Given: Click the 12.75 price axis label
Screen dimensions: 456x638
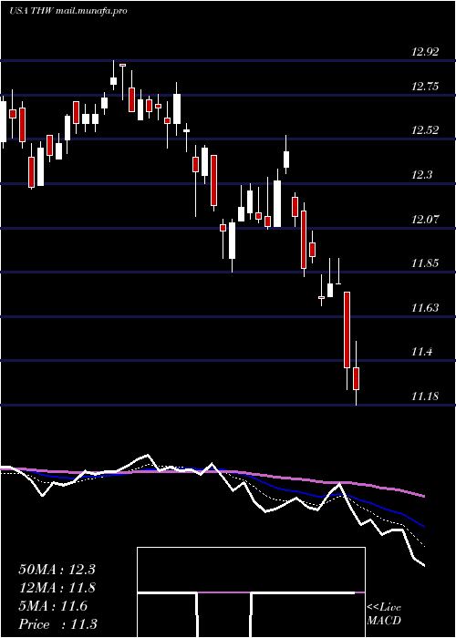Looking at the screenshot, I should (x=426, y=87).
